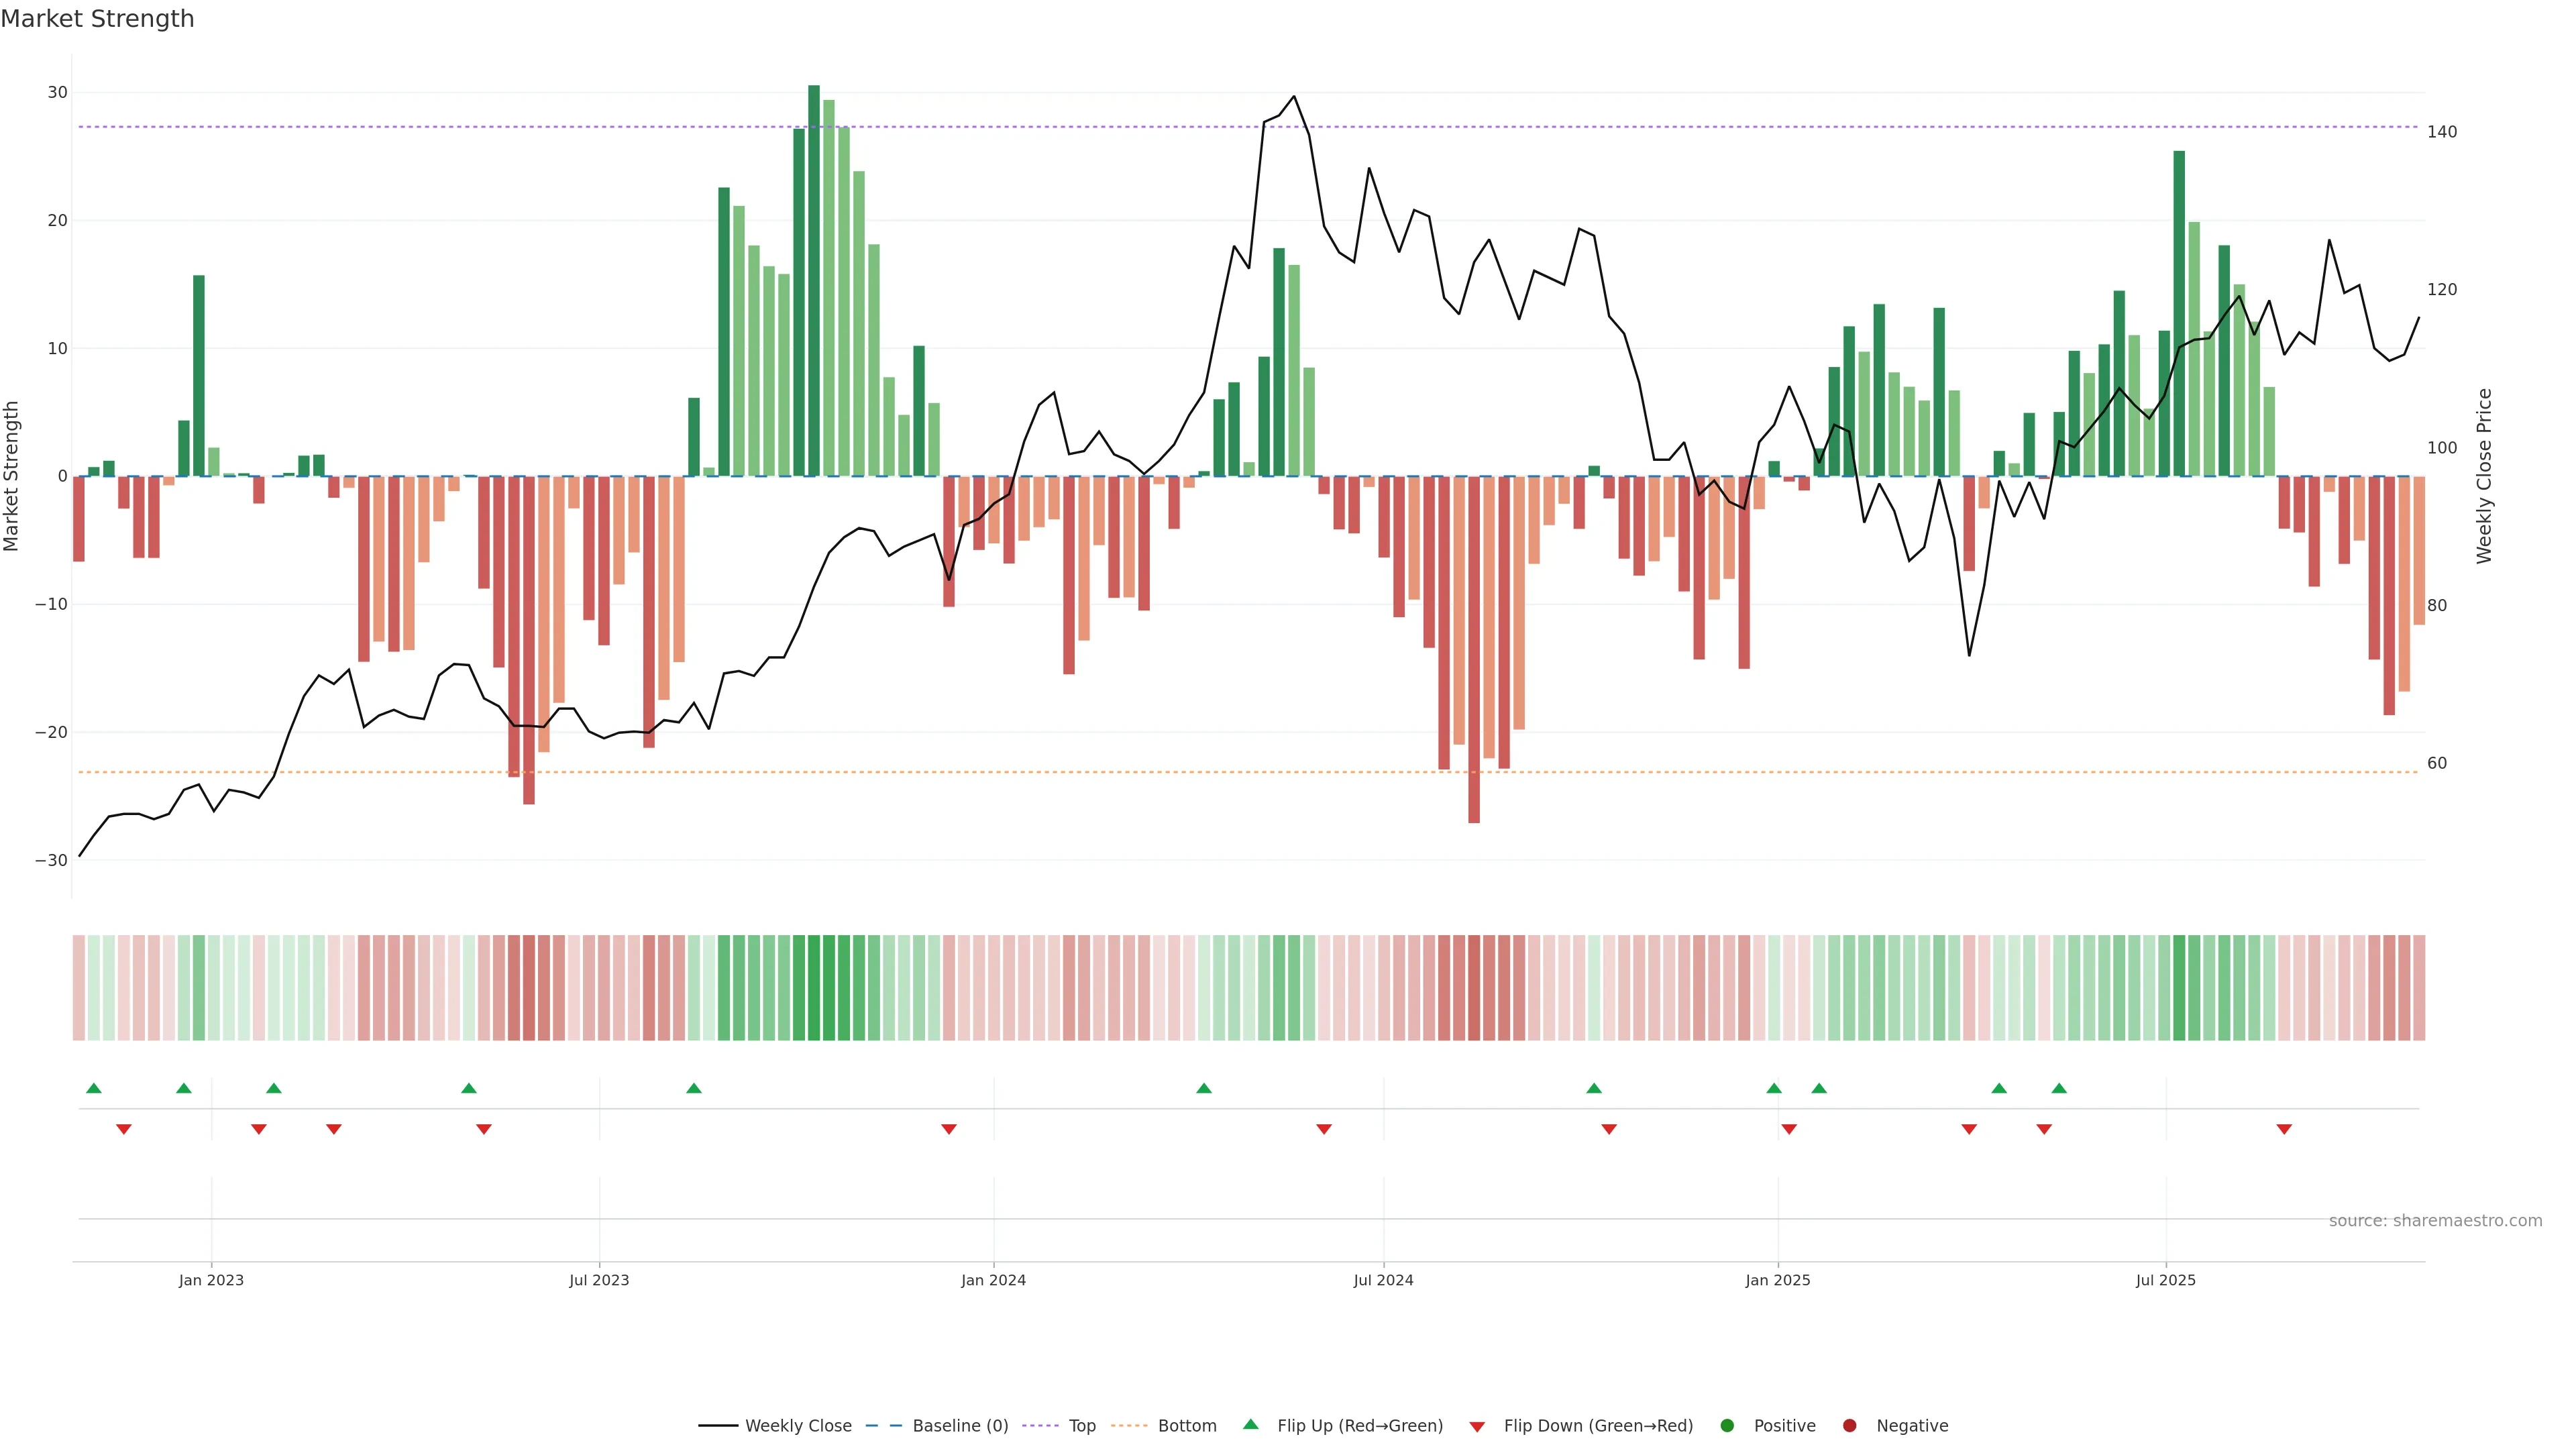Click the source: sharemaestro.com text

2435,1220
